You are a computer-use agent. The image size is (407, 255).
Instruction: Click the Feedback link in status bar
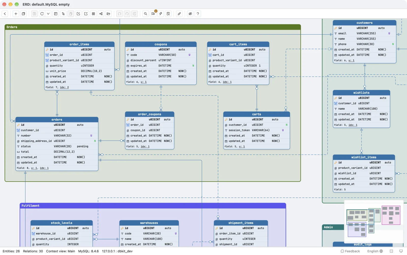(x=350, y=251)
